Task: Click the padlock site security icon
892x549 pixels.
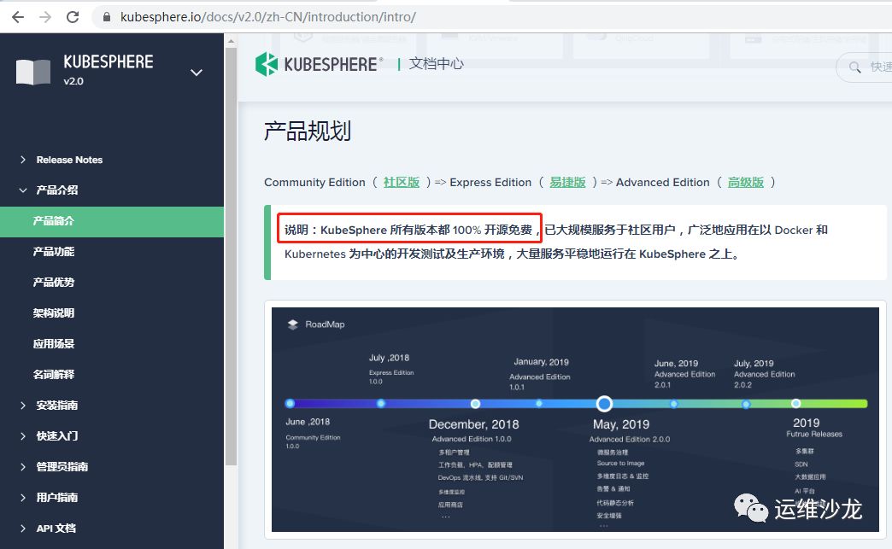Action: pyautogui.click(x=107, y=17)
